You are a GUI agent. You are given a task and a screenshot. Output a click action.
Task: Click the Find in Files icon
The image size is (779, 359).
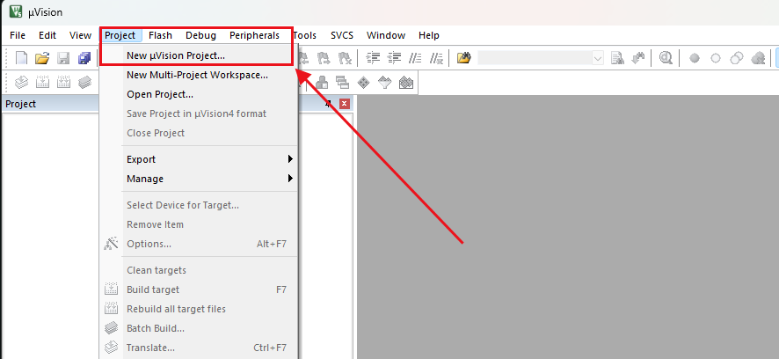463,58
